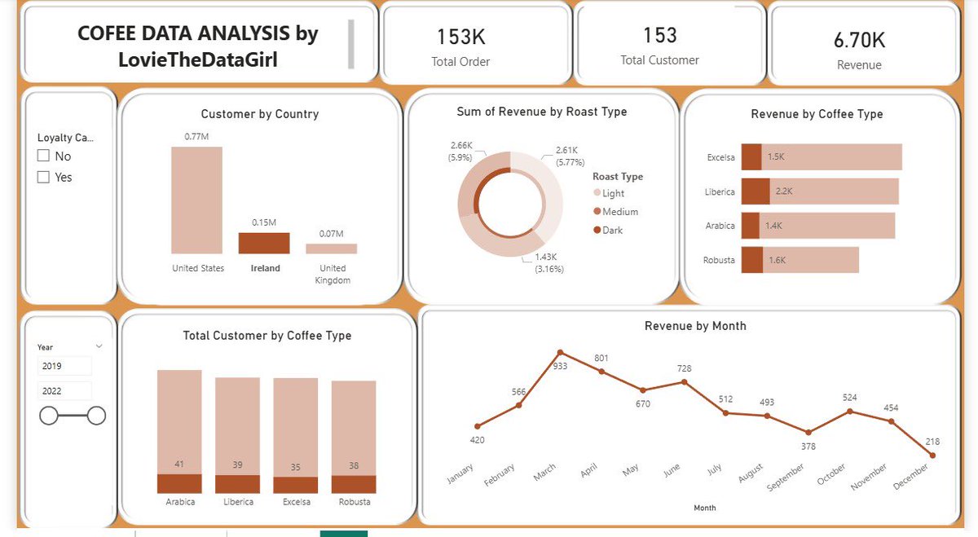
Task: Edit the 2019 start year field
Action: tap(64, 366)
